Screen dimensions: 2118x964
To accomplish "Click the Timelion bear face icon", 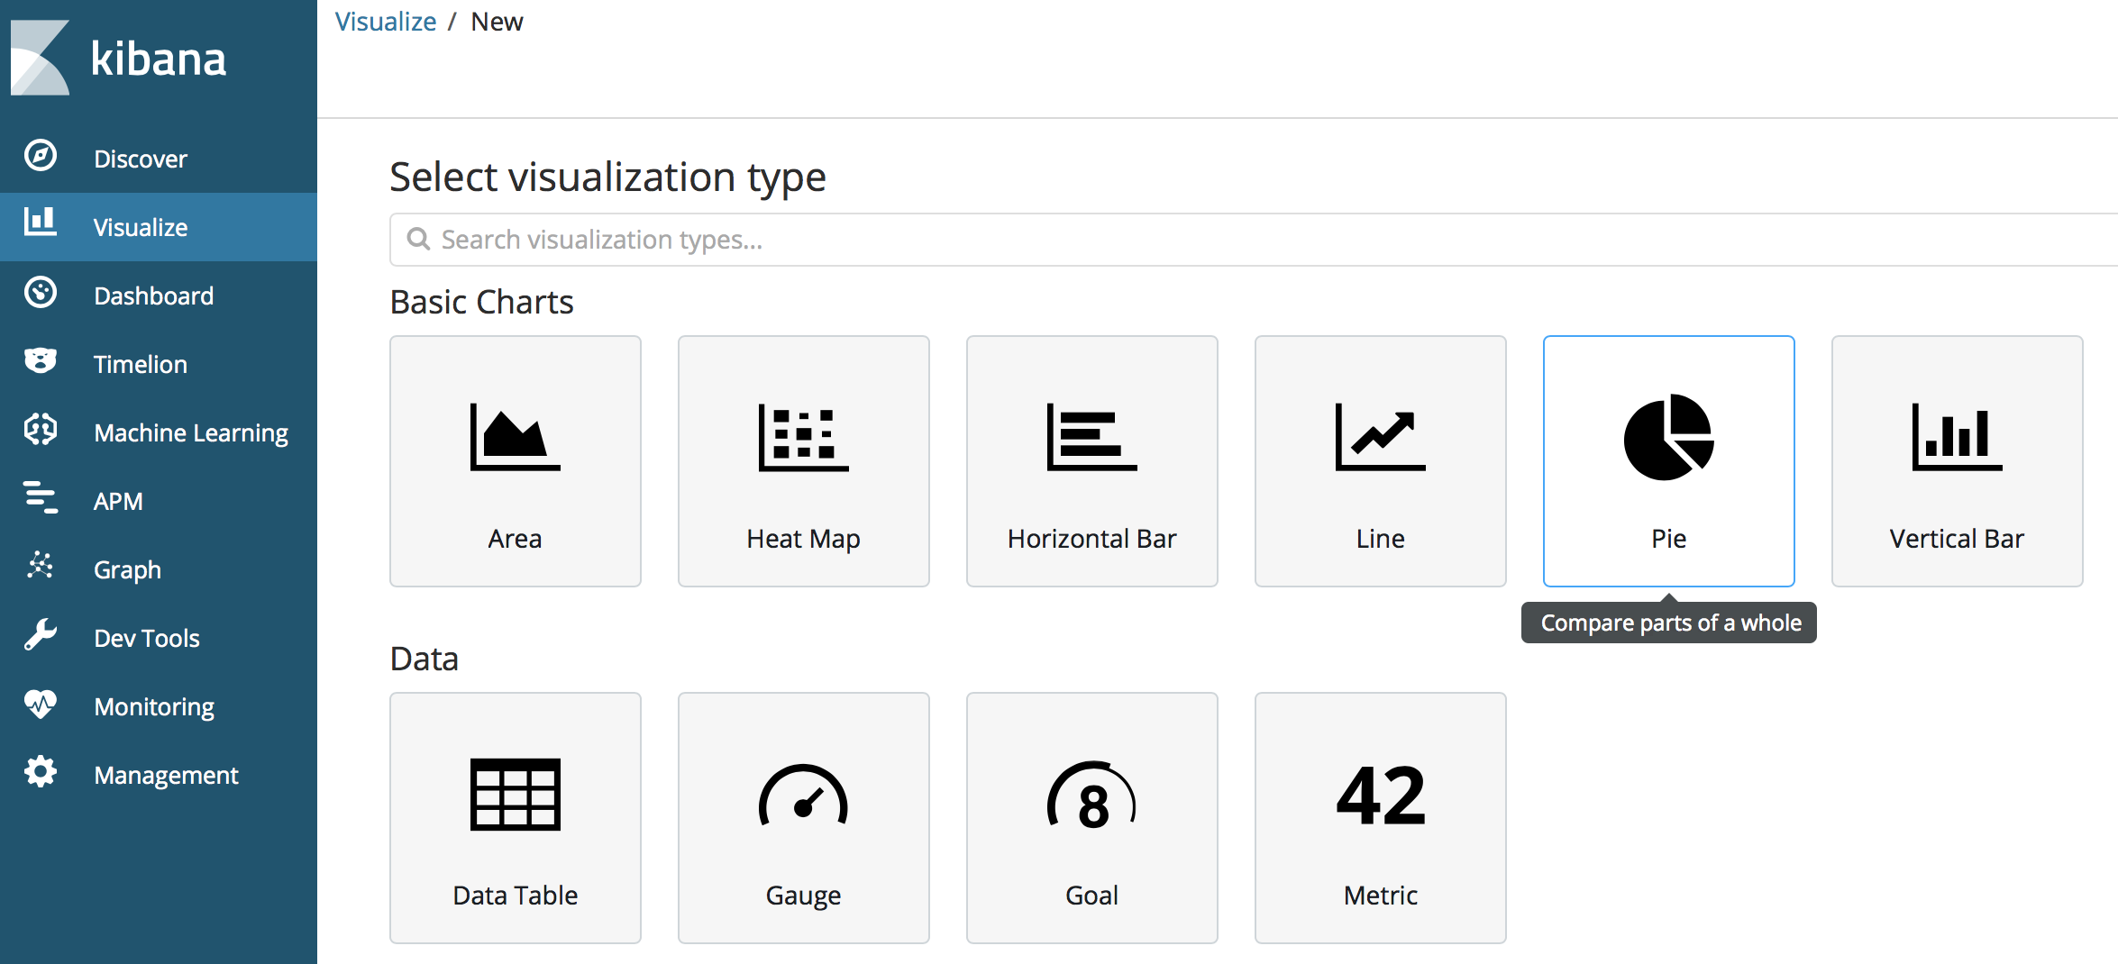I will tap(41, 361).
